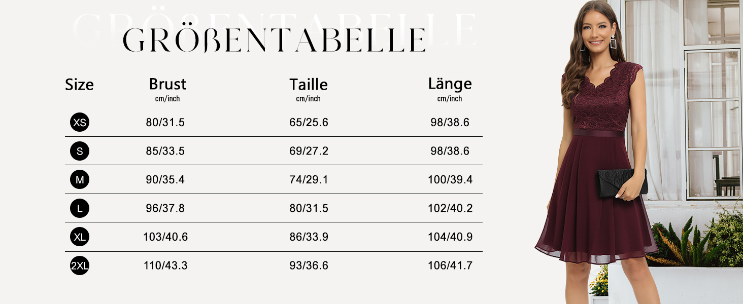
Task: Select the S size circle
Action: (x=80, y=151)
